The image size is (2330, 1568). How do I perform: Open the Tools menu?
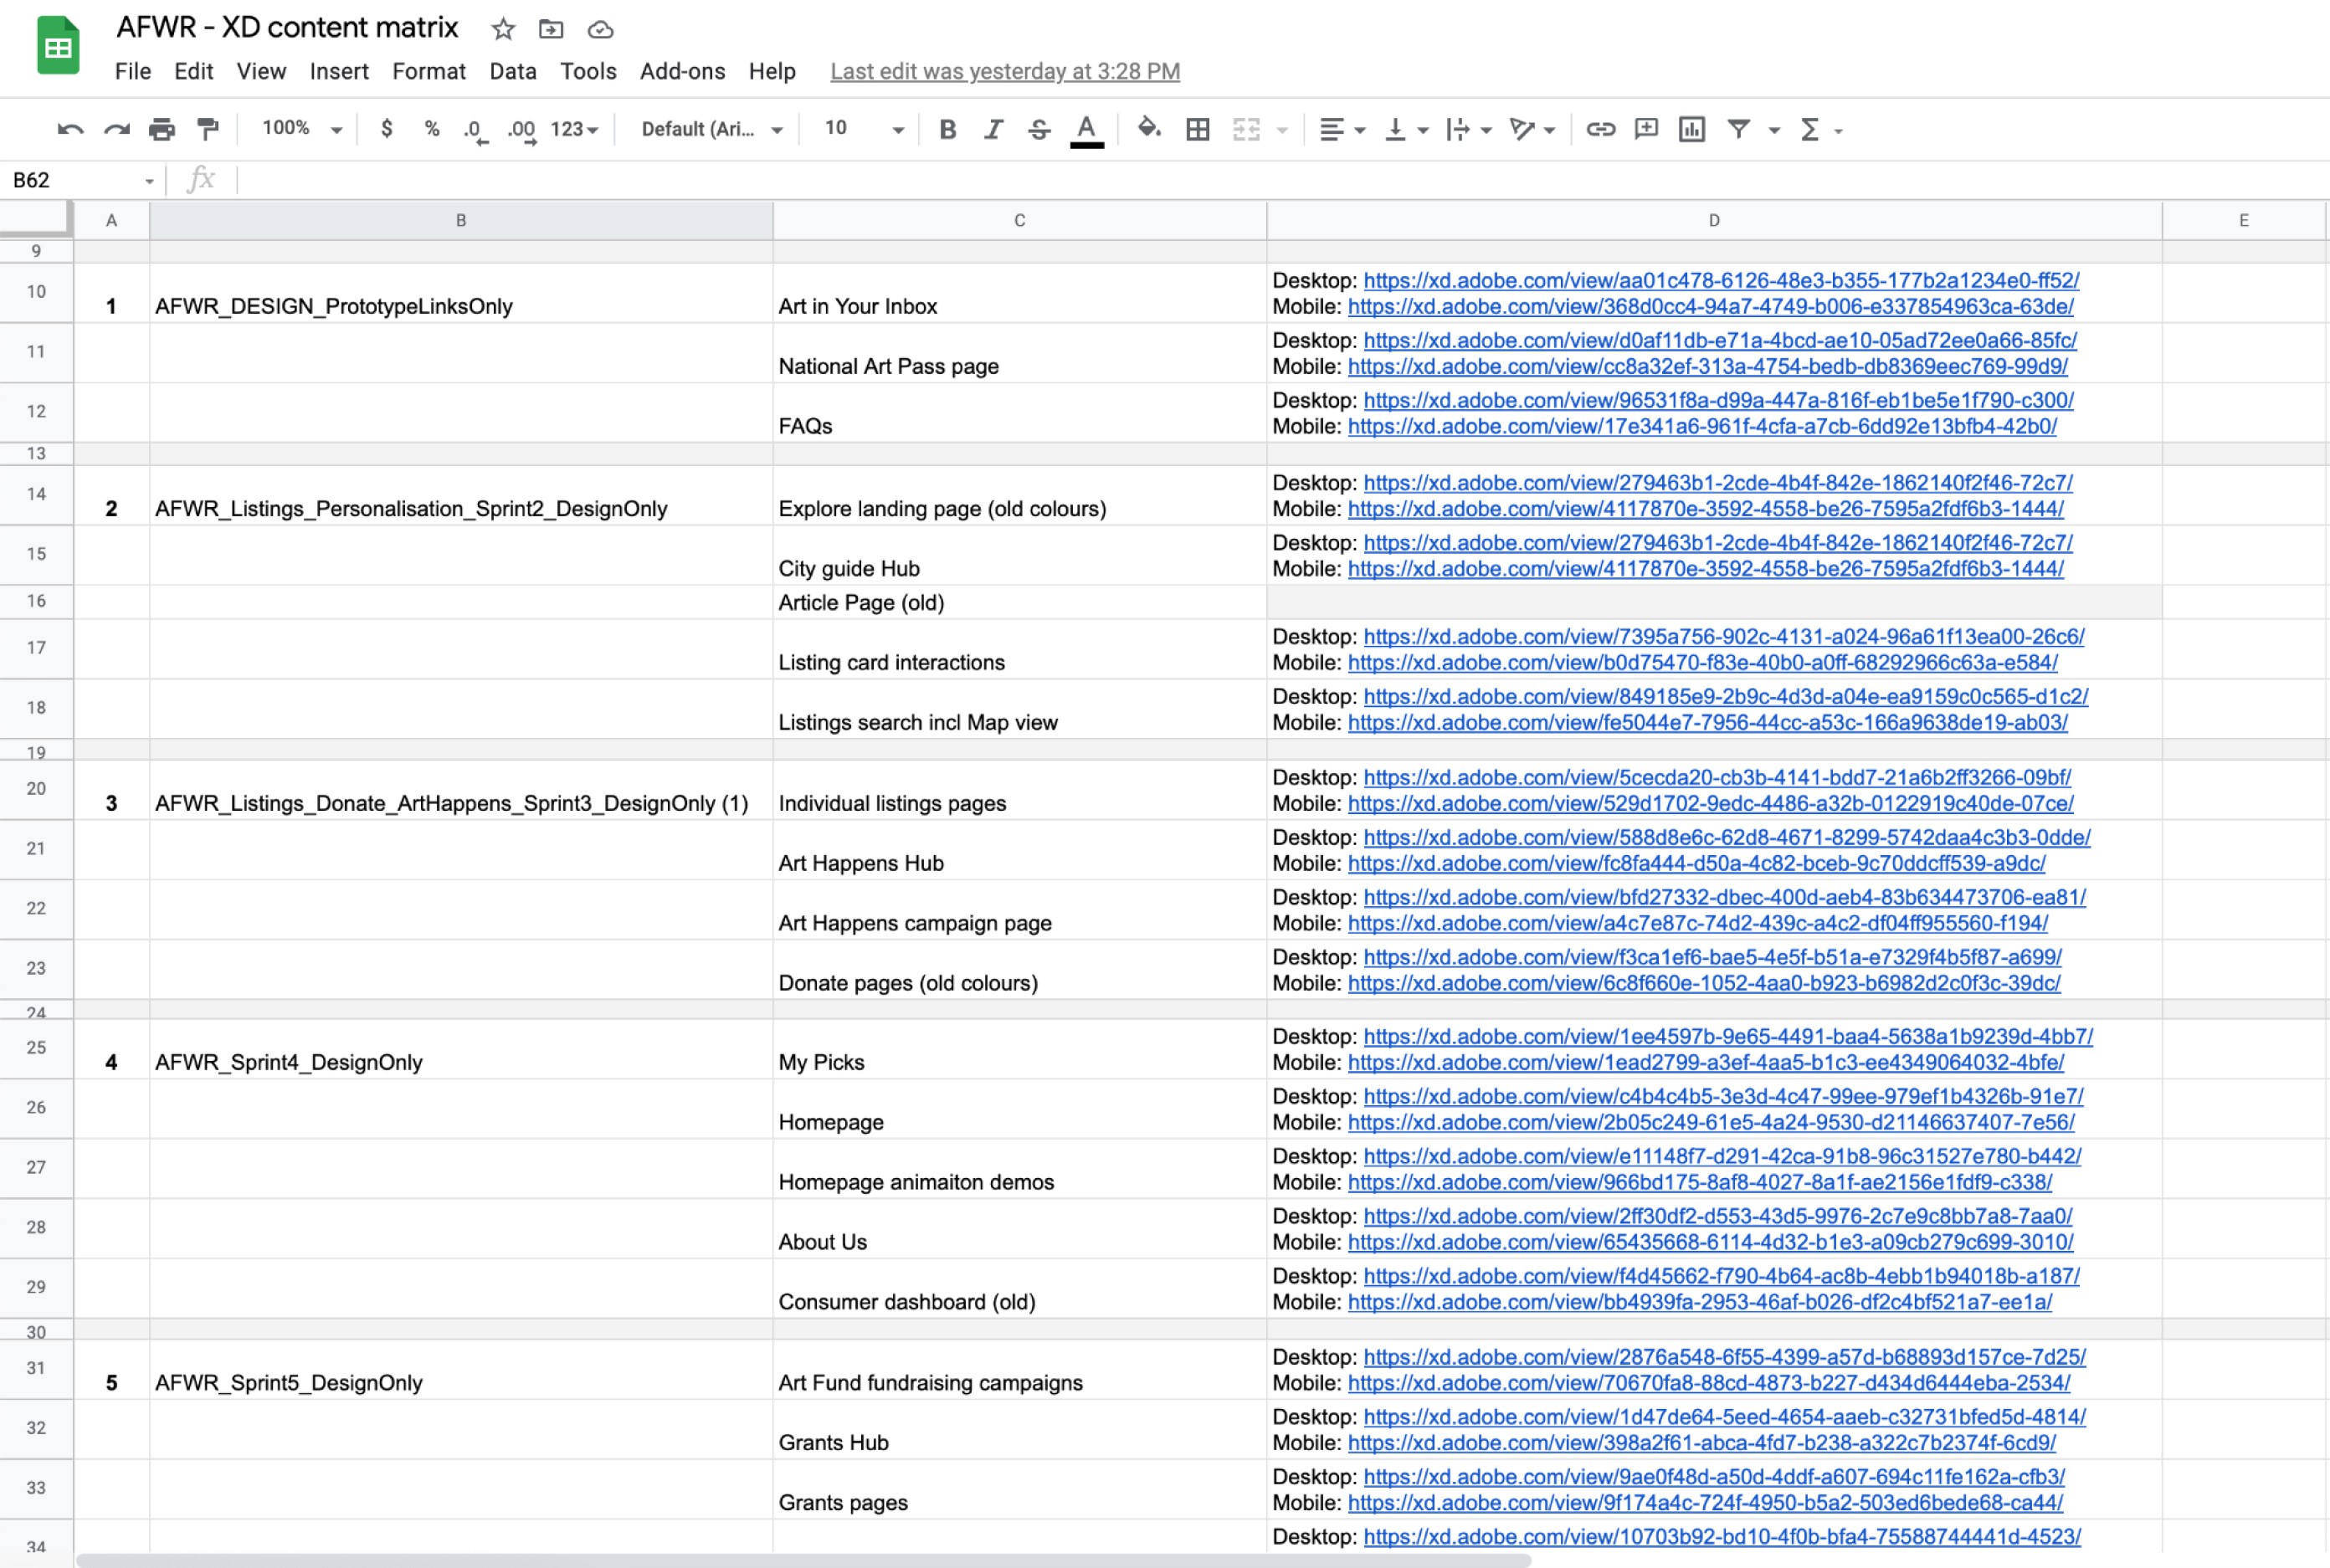[x=588, y=71]
